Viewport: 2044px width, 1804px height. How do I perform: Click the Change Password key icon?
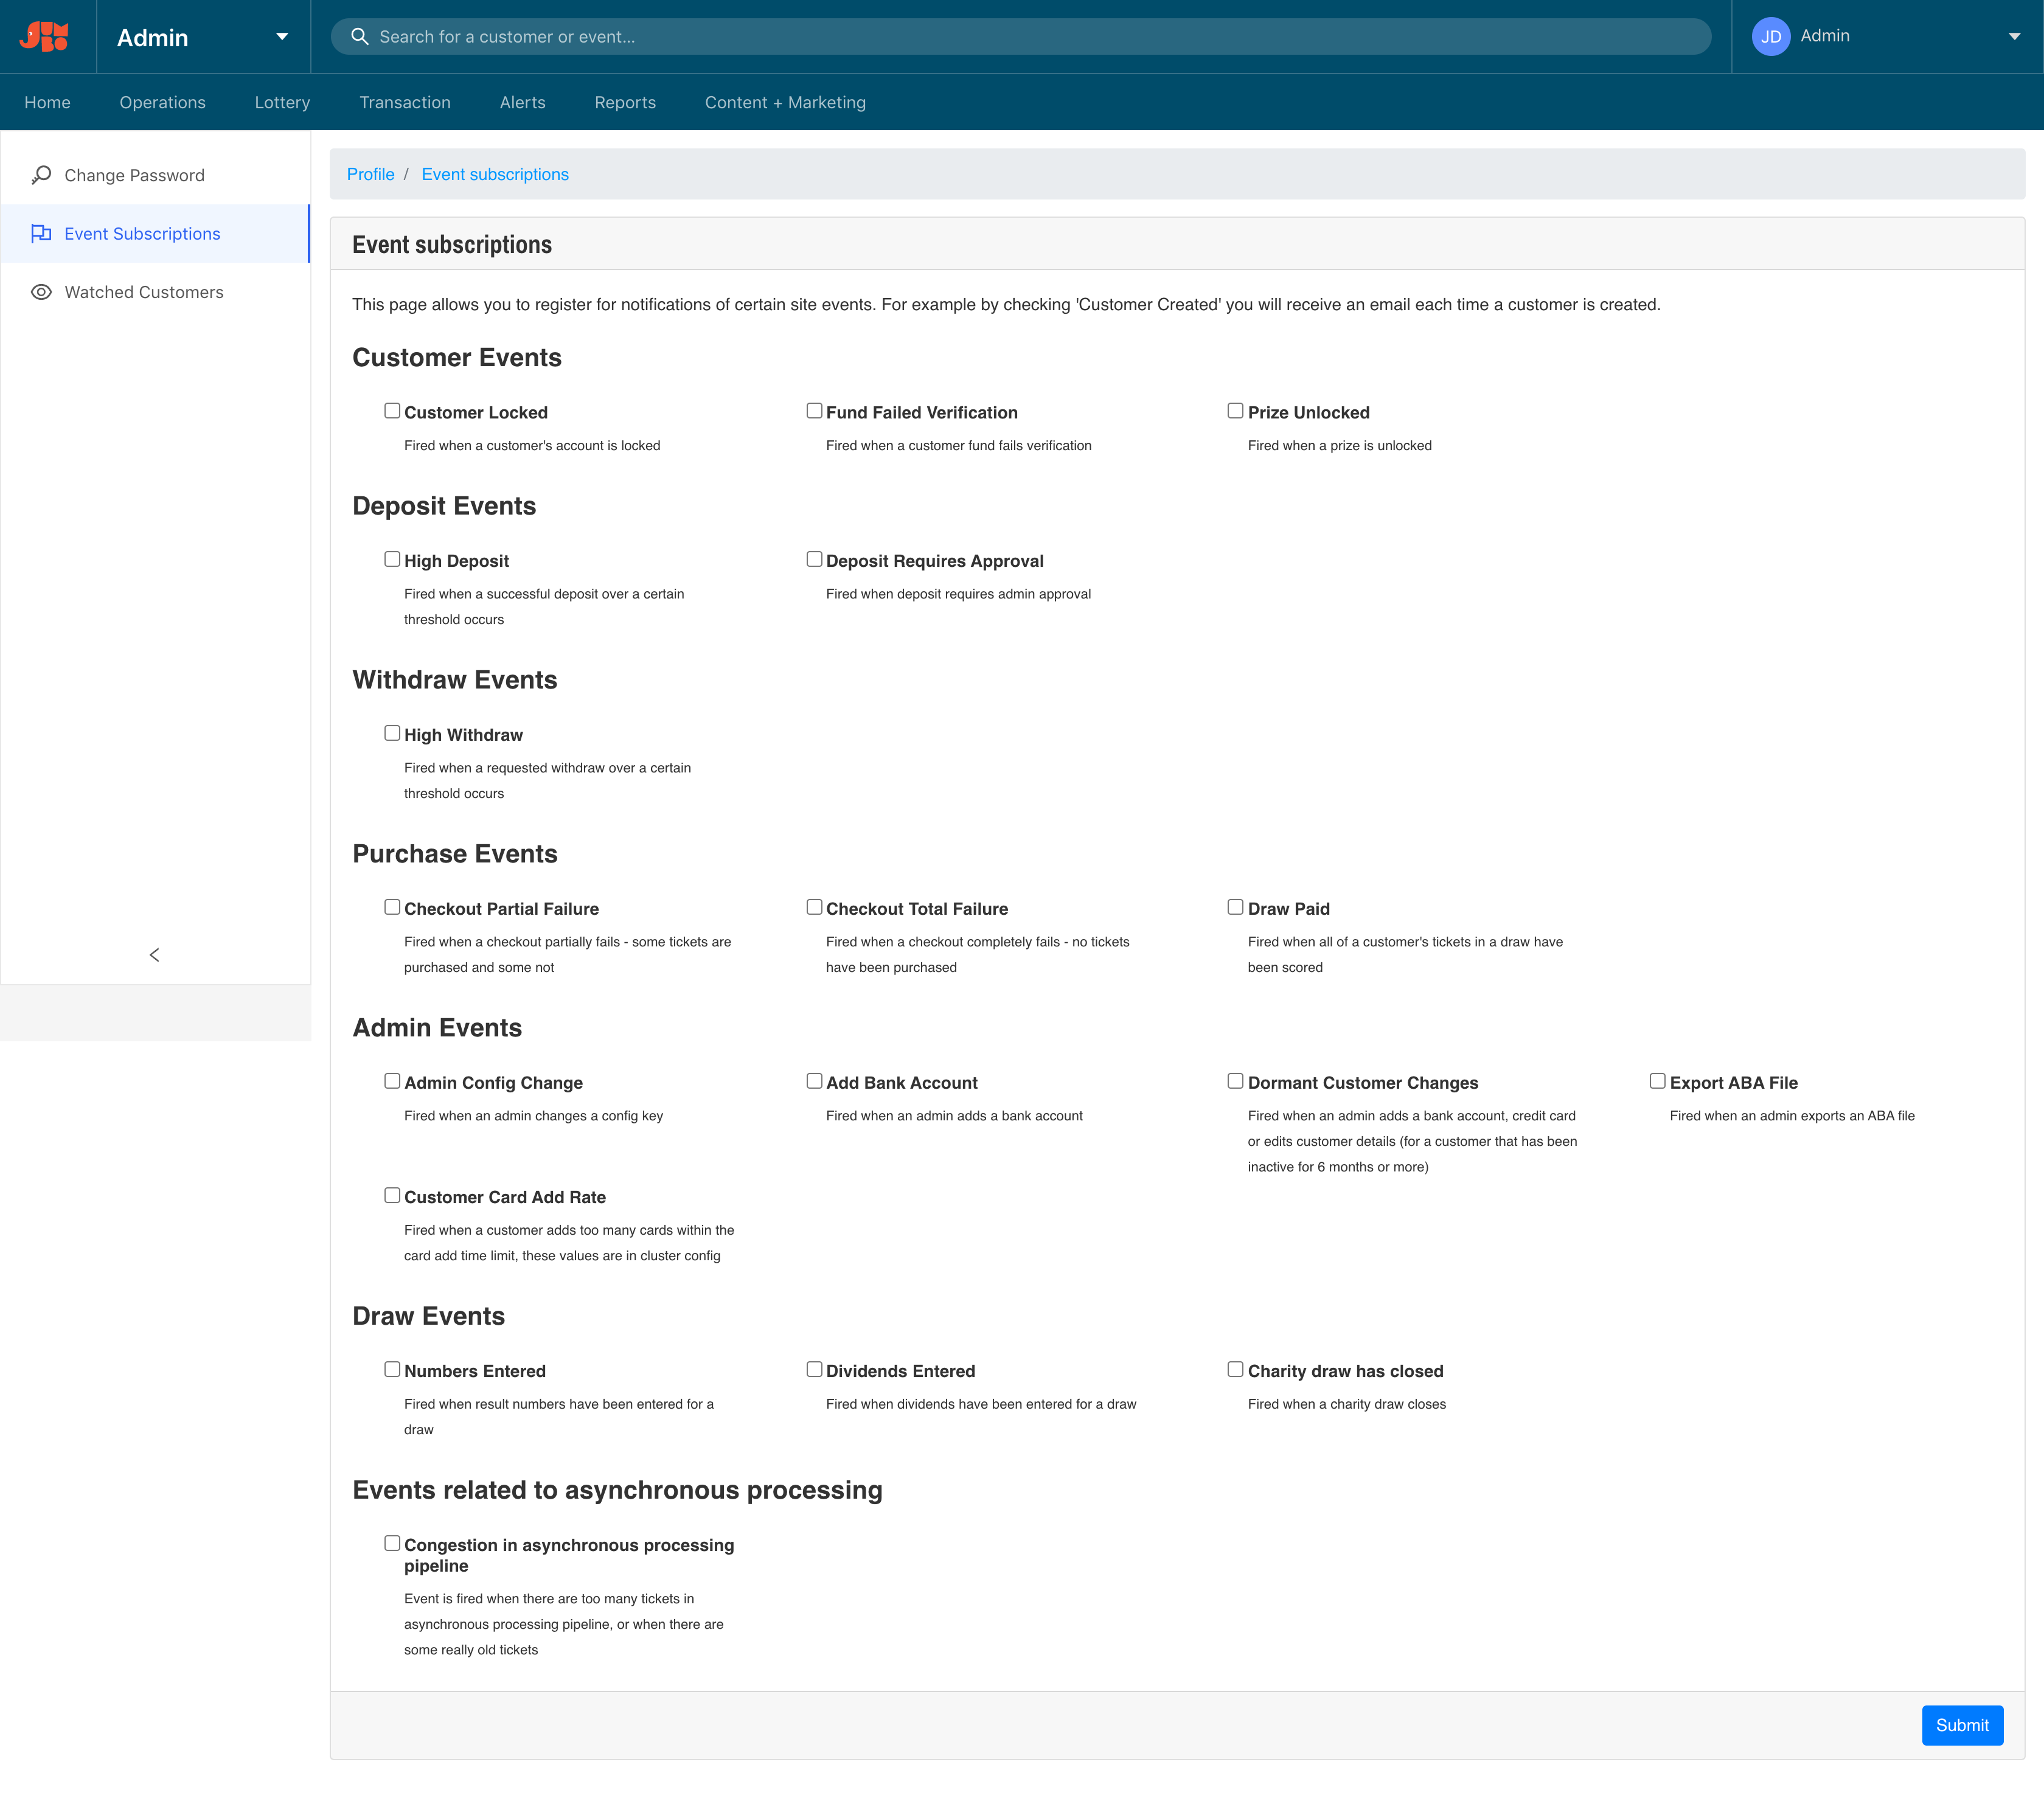click(x=41, y=175)
